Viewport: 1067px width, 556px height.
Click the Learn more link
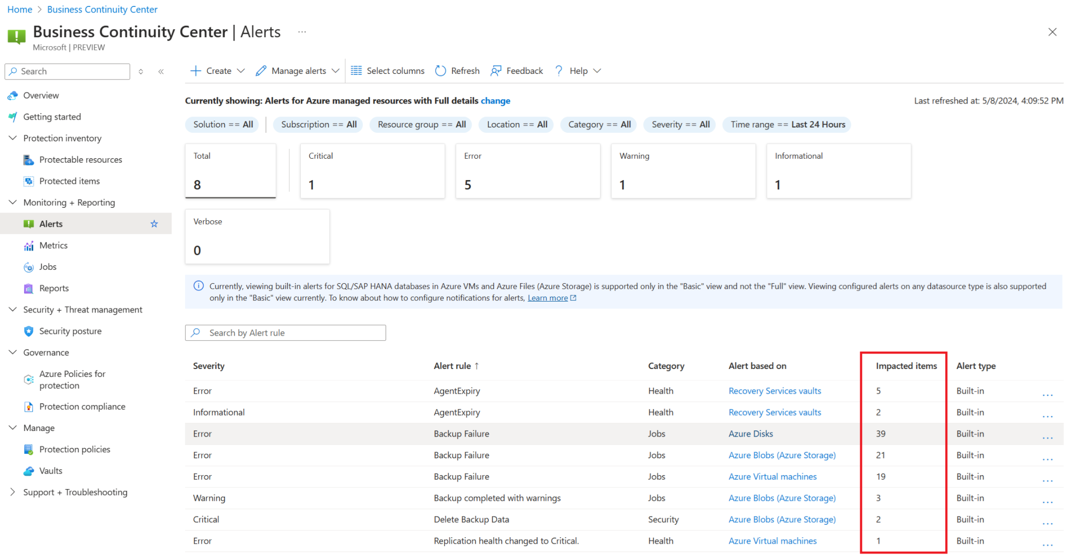[x=547, y=298]
